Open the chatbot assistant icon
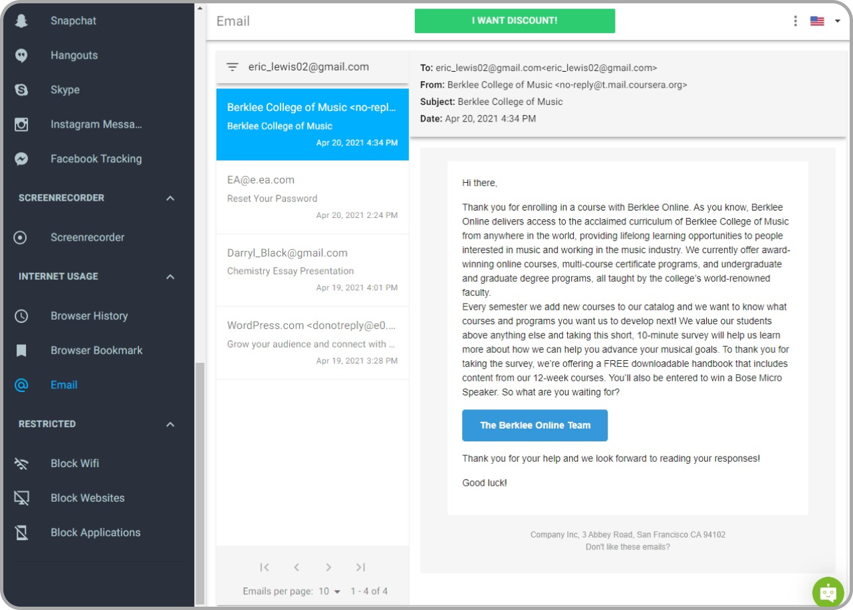The image size is (853, 610). tap(828, 592)
